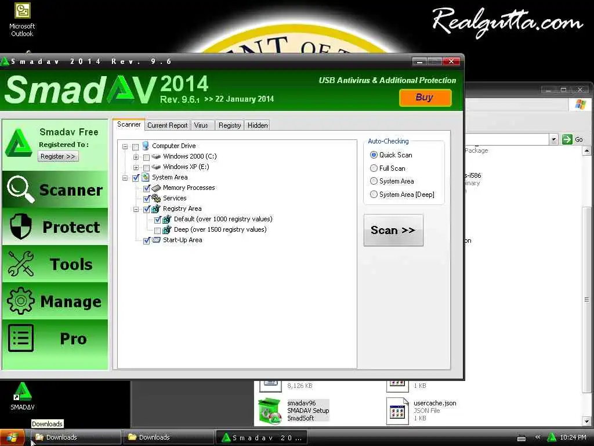Open the Manage gear section
Screen dimensions: 594x446
point(55,301)
